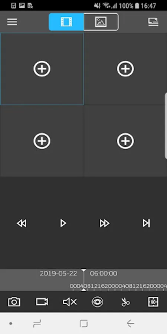Start playback with play button
This screenshot has width=167, height=334.
click(x=63, y=223)
